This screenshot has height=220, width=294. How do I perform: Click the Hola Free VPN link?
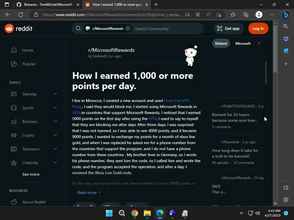(177, 101)
